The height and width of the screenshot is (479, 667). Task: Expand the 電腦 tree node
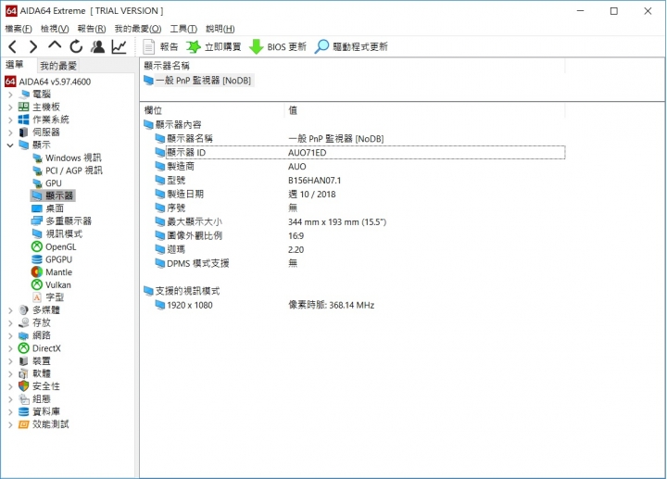10,95
